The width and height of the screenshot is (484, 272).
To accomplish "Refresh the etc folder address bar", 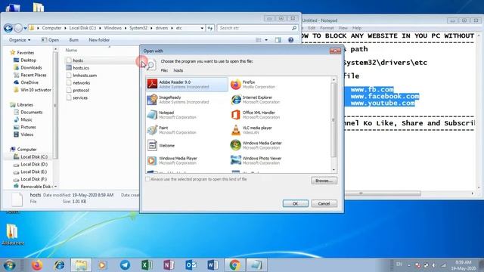I will point(210,28).
